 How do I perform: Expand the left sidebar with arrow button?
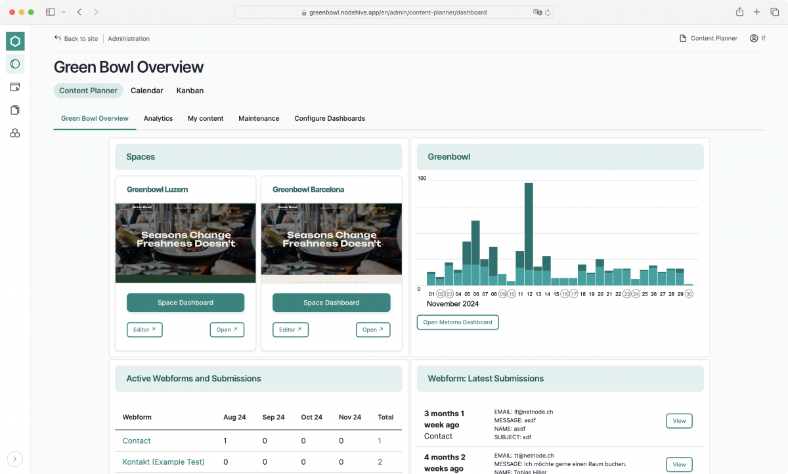click(x=15, y=459)
